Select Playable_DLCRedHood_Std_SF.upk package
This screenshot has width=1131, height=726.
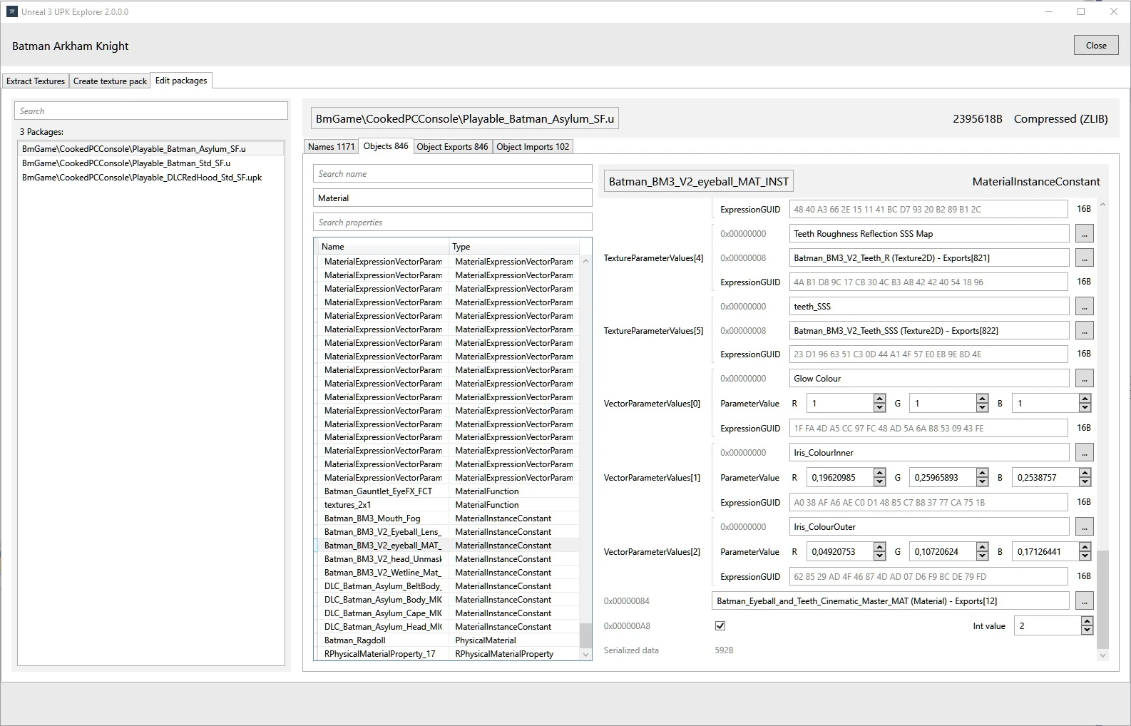[142, 178]
